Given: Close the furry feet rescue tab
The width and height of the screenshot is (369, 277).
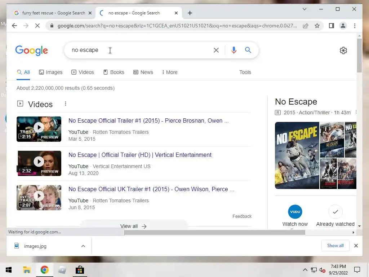Looking at the screenshot, I should coord(90,13).
